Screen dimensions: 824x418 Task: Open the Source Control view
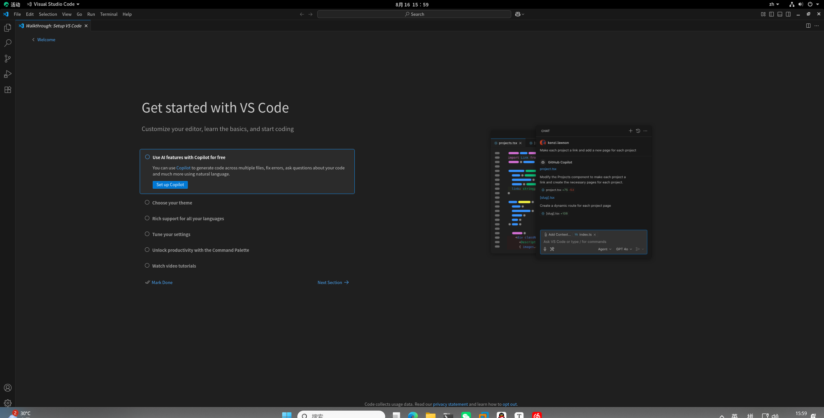click(x=7, y=58)
